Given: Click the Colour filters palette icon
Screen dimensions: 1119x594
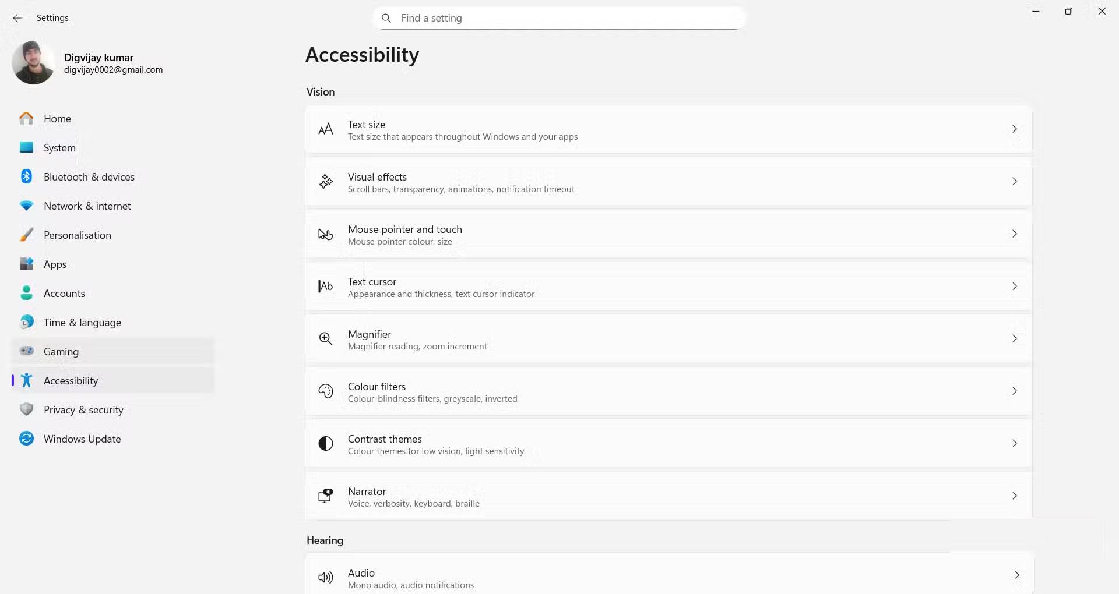Looking at the screenshot, I should click(x=326, y=391).
